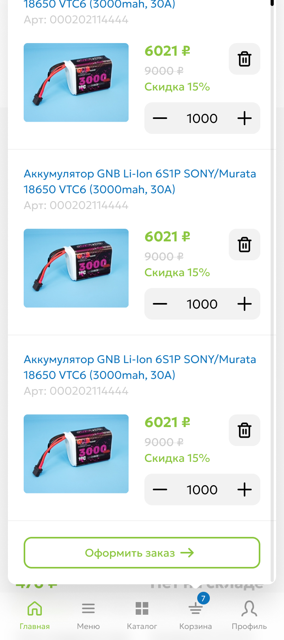Tap the top battery product thumbnail
Screen dimensions: 284x640
76,83
